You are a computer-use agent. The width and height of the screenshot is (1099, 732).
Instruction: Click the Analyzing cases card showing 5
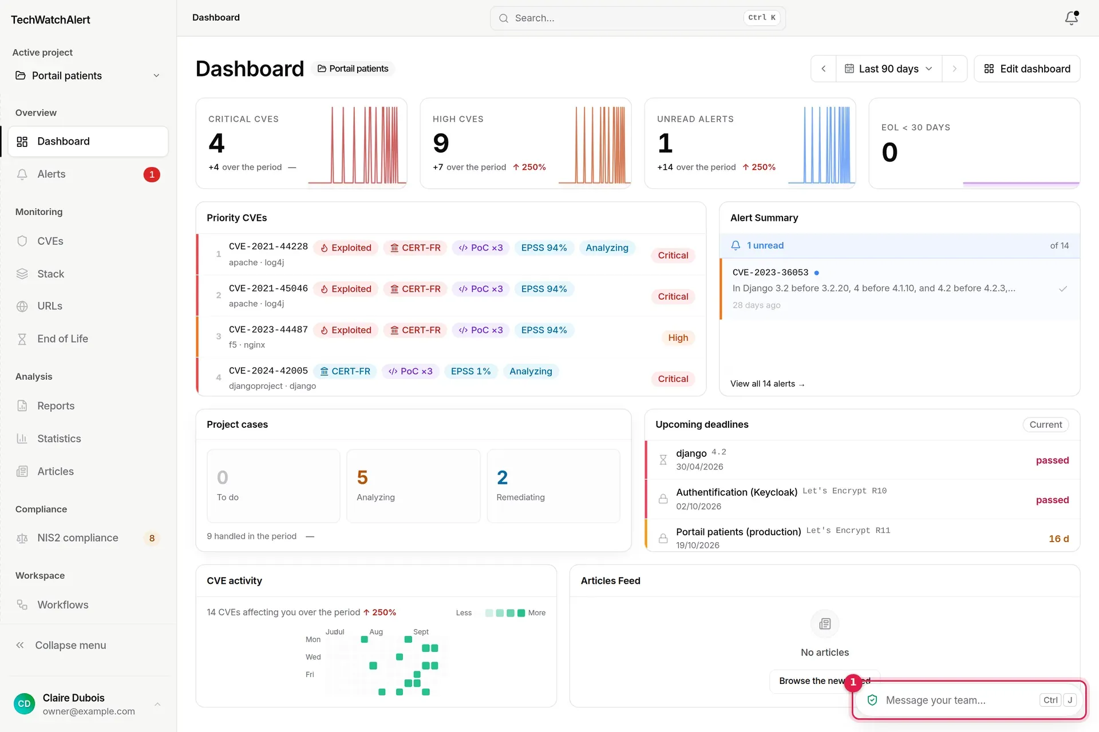coord(413,486)
